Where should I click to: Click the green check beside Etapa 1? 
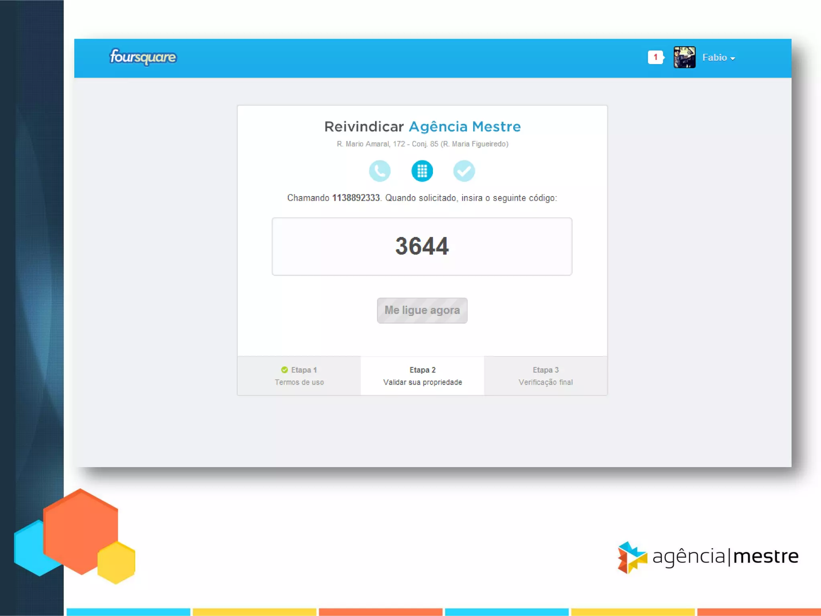click(x=284, y=370)
